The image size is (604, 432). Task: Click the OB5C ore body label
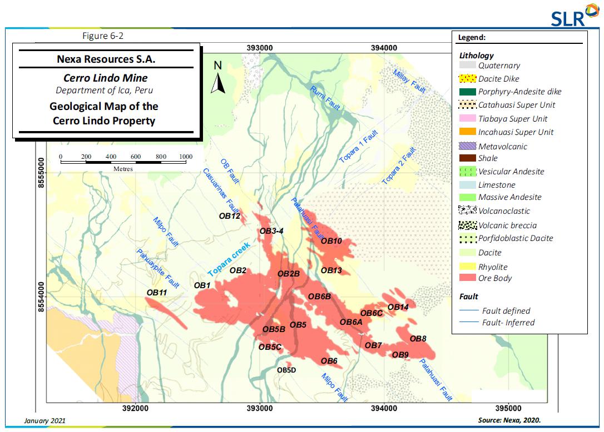pyautogui.click(x=270, y=346)
